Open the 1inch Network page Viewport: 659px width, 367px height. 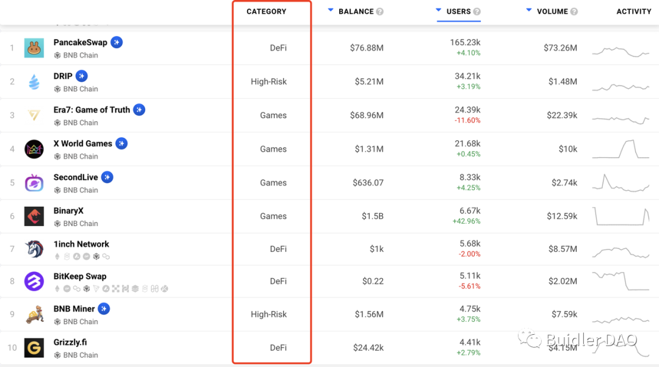pyautogui.click(x=81, y=244)
